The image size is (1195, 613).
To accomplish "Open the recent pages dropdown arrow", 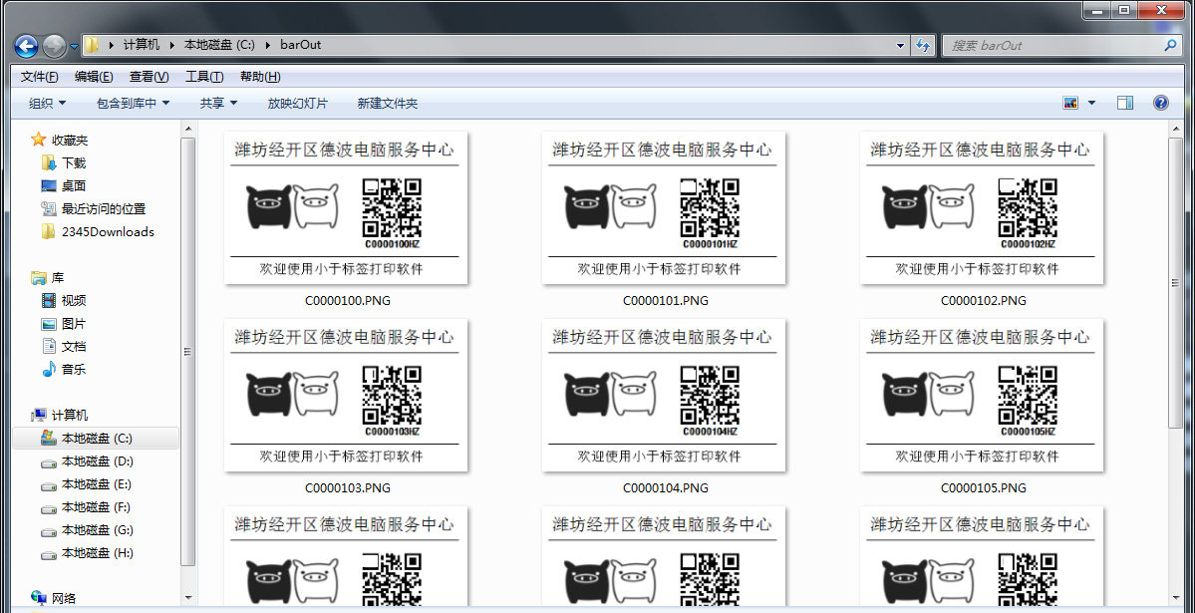I will (x=74, y=47).
